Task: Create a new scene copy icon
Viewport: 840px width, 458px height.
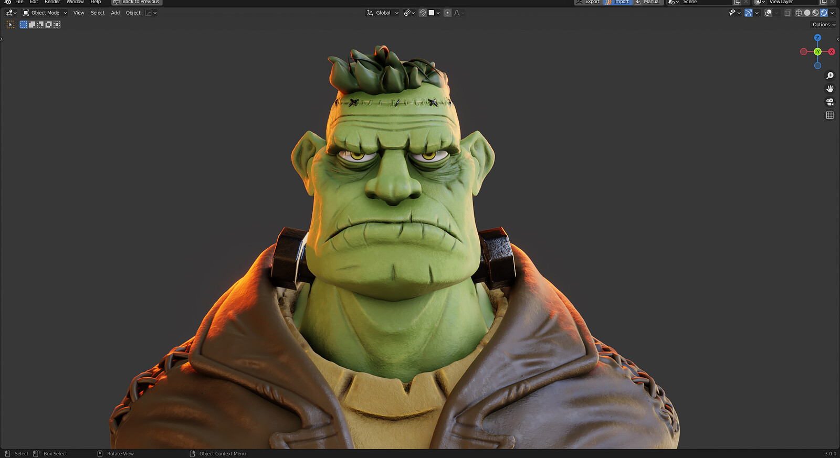Action: [x=737, y=2]
